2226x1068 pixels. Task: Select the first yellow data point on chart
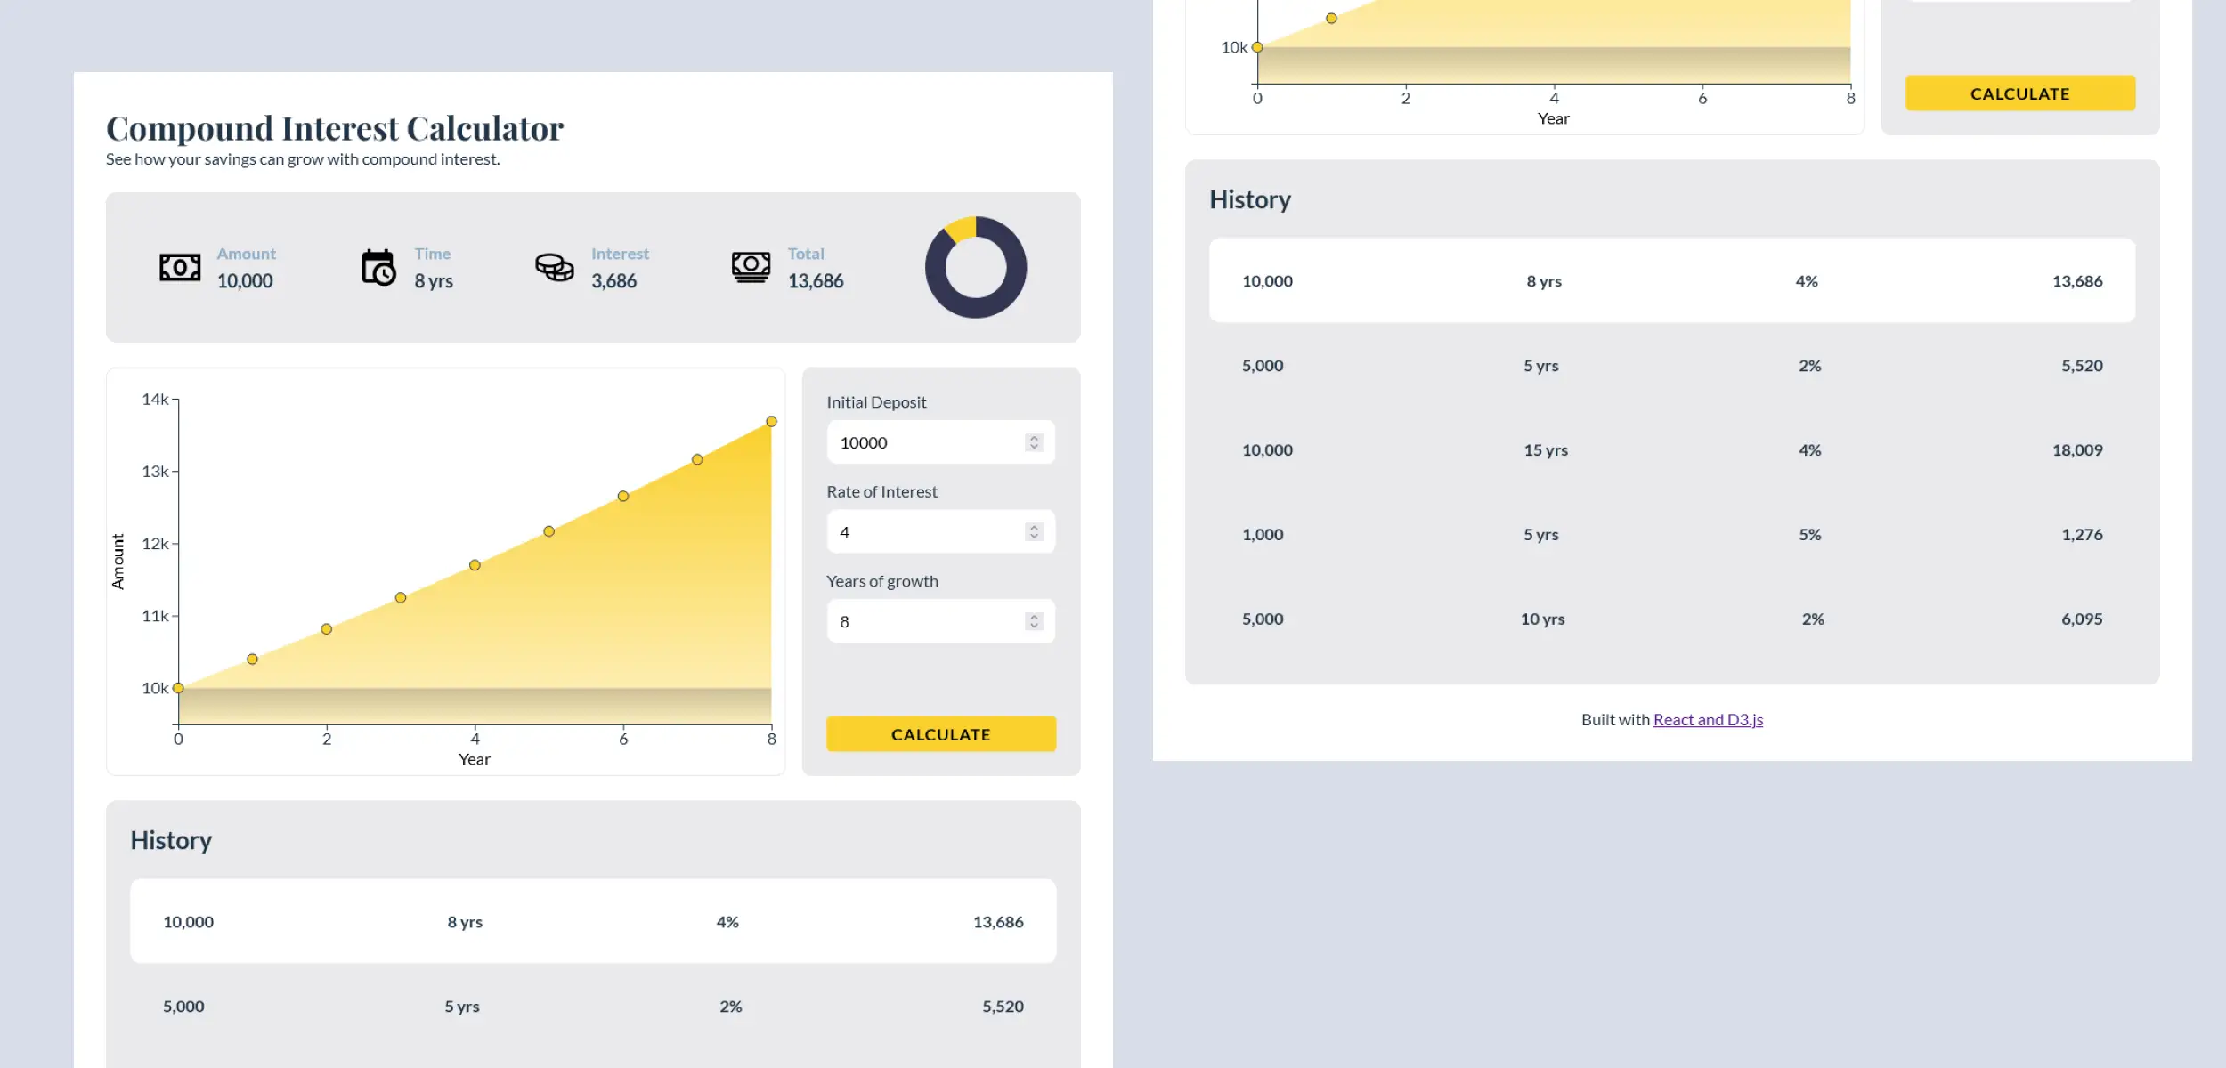[x=178, y=687]
